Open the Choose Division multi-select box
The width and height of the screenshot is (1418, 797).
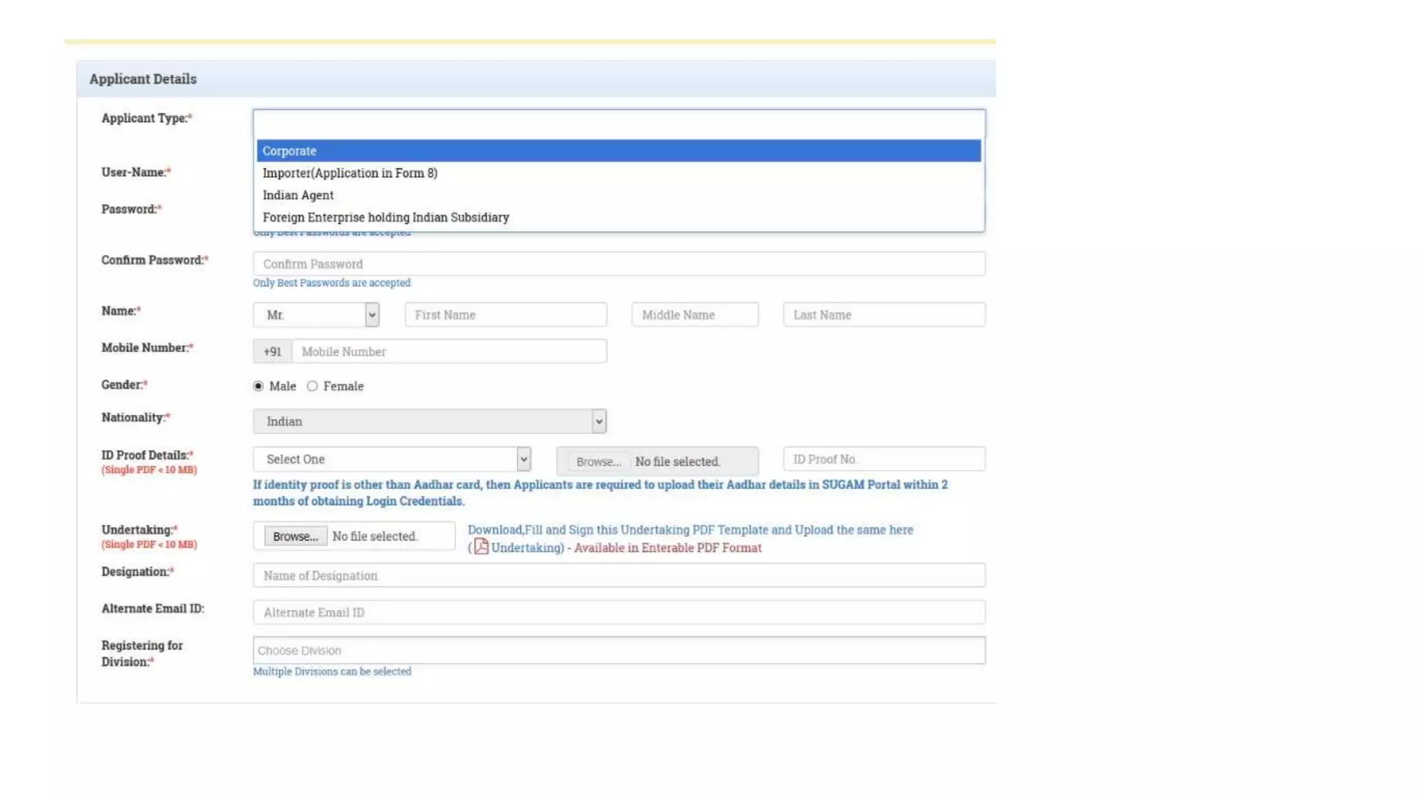coord(618,650)
